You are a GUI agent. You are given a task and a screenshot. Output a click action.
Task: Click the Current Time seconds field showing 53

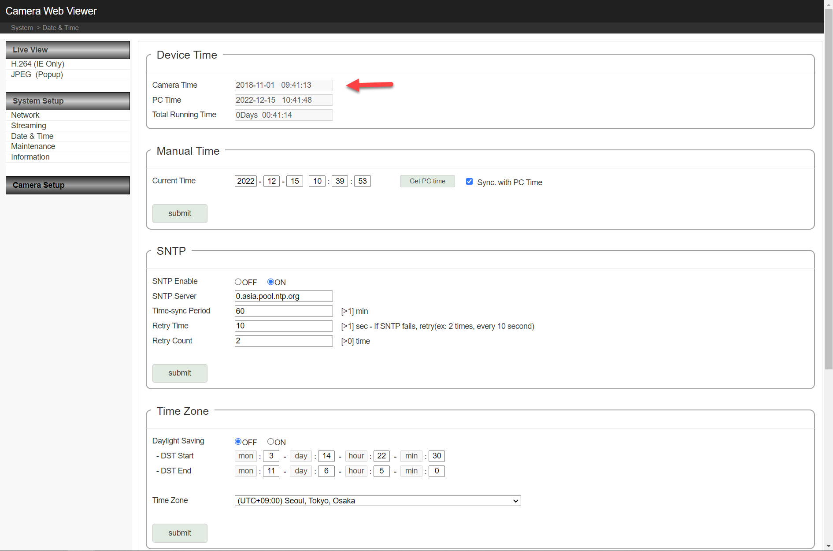363,181
